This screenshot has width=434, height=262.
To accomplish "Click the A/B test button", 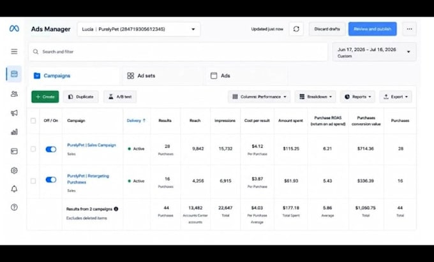I will [x=120, y=97].
